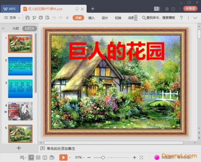Expand the 文件 dropdown arrow
Screen dimensions: 201x162
click(19, 18)
